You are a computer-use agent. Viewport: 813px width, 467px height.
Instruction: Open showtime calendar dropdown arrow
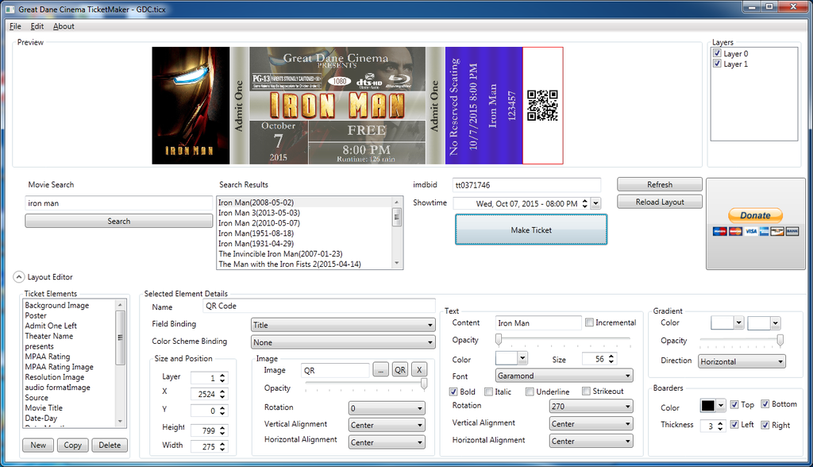pos(595,203)
